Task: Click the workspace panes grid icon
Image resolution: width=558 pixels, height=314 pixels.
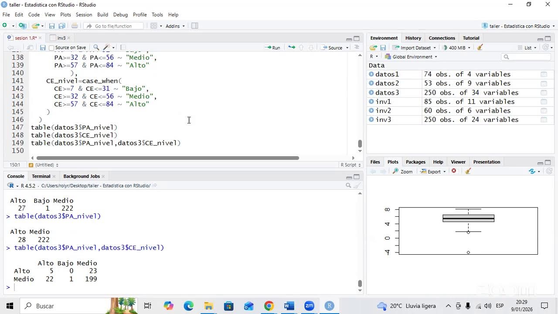Action: click(x=153, y=26)
